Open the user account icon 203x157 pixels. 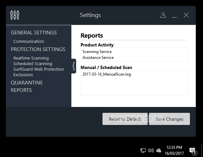click(163, 15)
